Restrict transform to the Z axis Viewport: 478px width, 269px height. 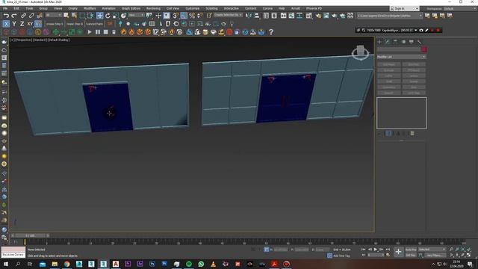[22, 23]
